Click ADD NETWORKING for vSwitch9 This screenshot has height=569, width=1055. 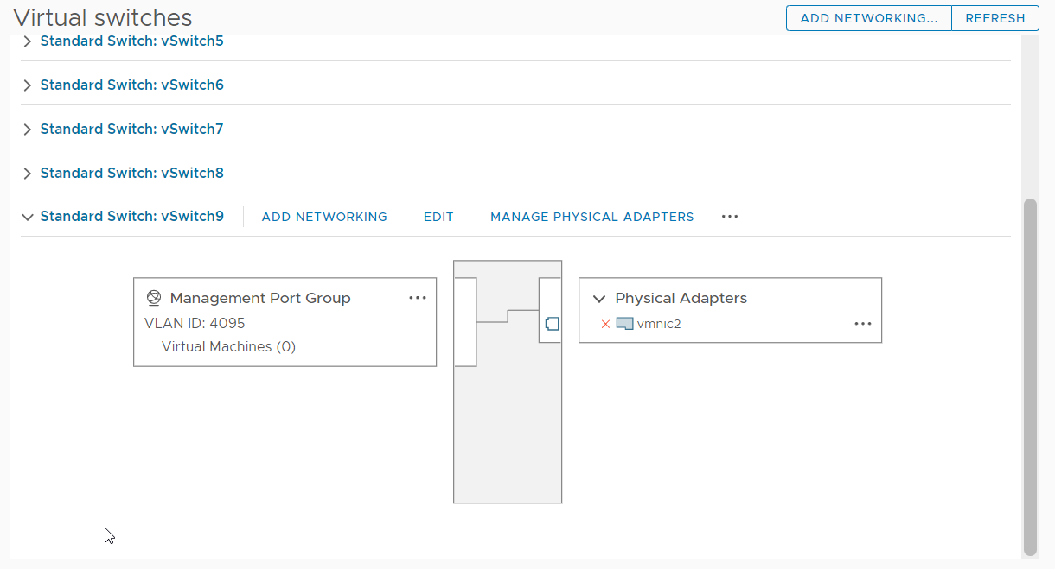[324, 217]
